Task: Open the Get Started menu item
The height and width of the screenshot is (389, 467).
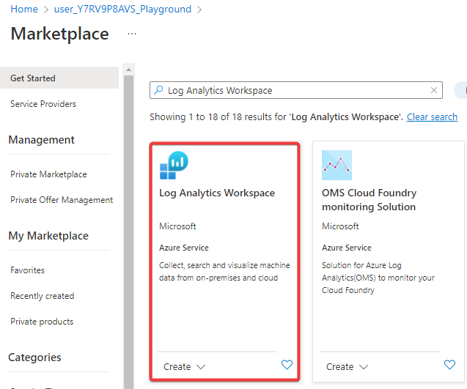Action: tap(33, 78)
